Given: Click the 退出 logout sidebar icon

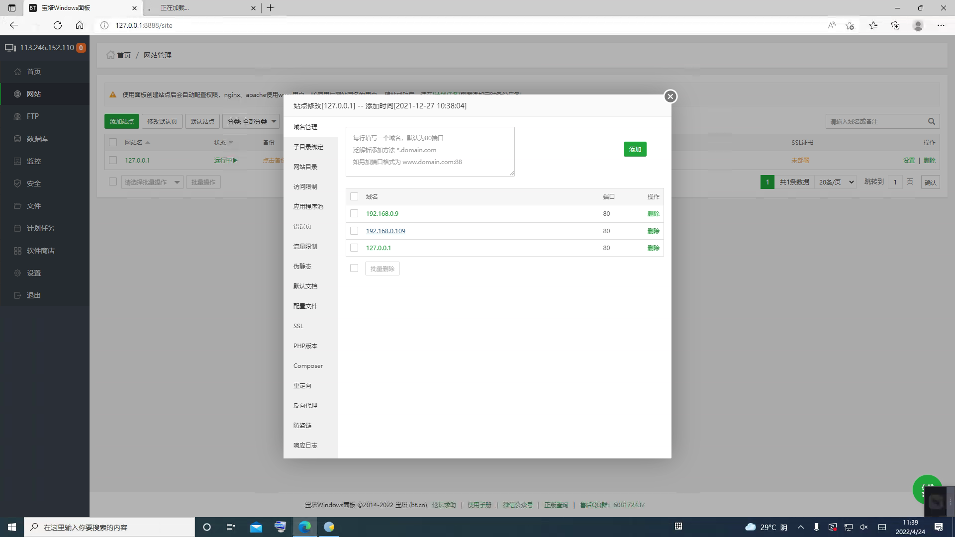Looking at the screenshot, I should (17, 295).
